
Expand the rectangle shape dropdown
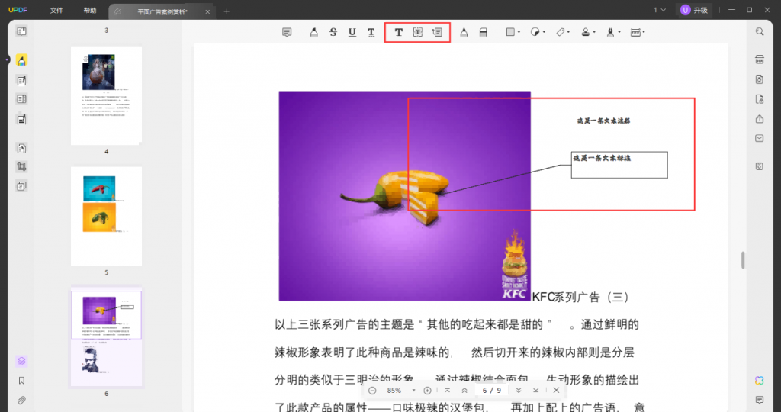513,32
